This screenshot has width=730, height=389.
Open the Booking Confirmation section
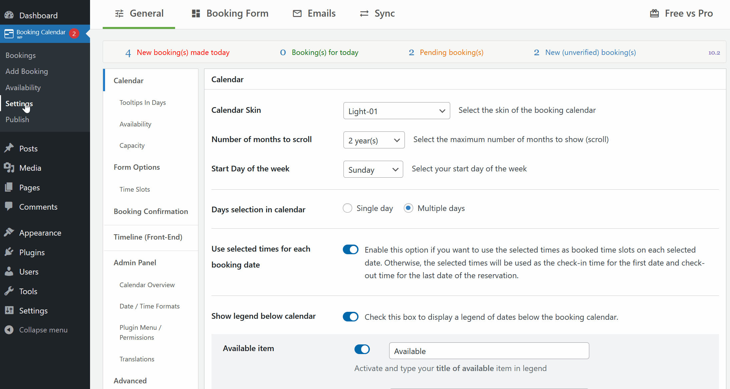[151, 211]
